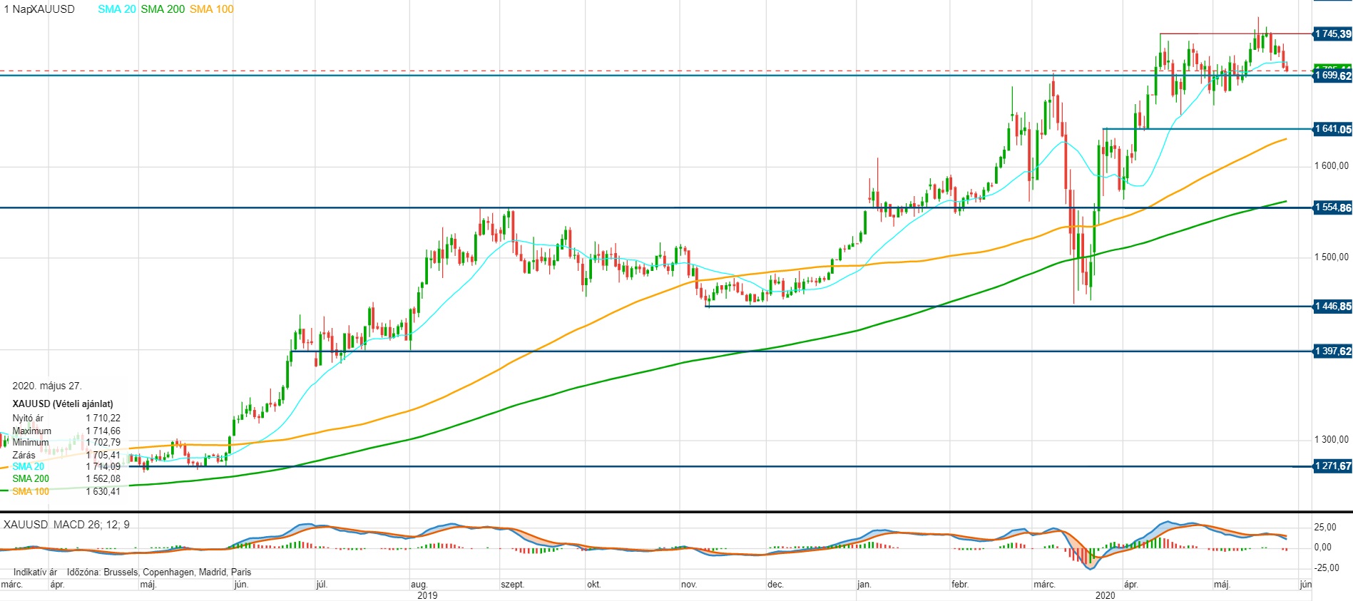Click the aug. month on time axis
1353x601 pixels.
[x=419, y=585]
